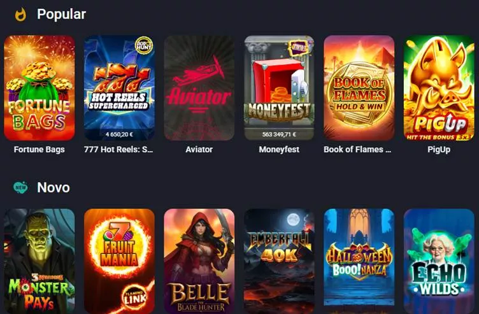The image size is (479, 314).
Task: Open the Belle Blade Hunter game tile
Action: pyautogui.click(x=199, y=262)
